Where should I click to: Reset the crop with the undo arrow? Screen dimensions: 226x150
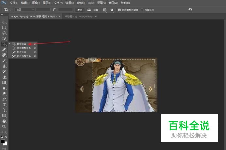pos(190,10)
